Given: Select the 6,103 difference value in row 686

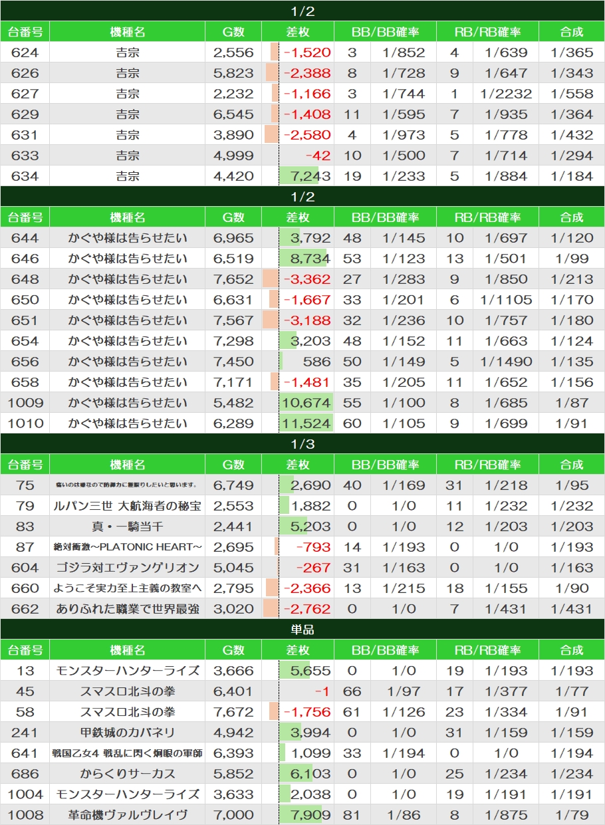Looking at the screenshot, I should (x=310, y=774).
